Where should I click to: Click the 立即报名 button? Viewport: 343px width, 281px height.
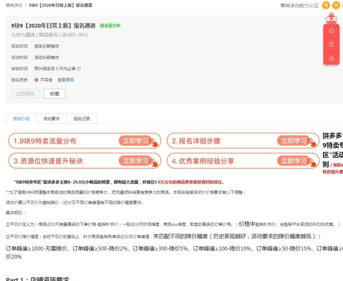click(x=25, y=94)
